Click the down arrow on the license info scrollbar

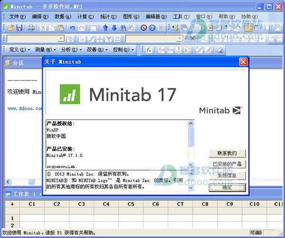[x=190, y=165]
